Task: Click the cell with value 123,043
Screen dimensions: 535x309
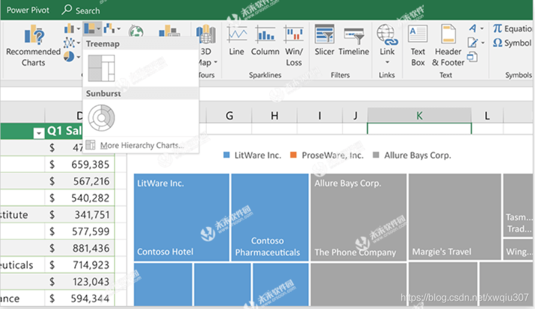Action: pos(80,281)
